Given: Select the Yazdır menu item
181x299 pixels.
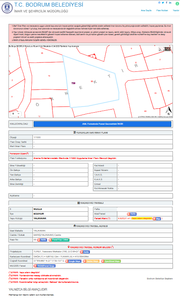Looking at the screenshot, I should [176, 10].
